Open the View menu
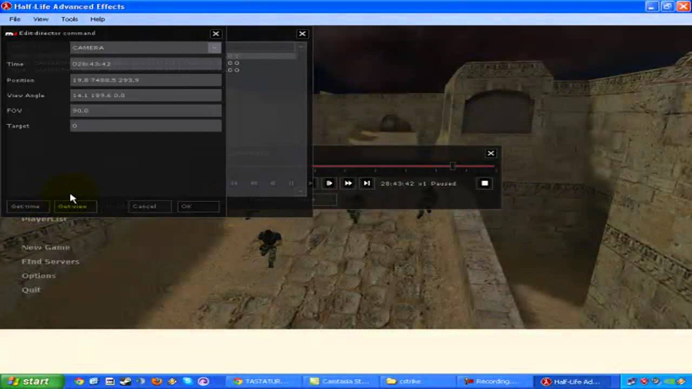 [x=41, y=19]
